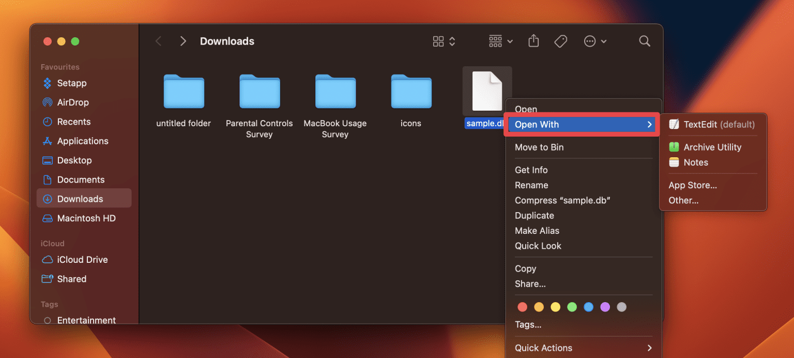Select Get Info from the context menu
This screenshot has height=358, width=794.
pos(531,170)
